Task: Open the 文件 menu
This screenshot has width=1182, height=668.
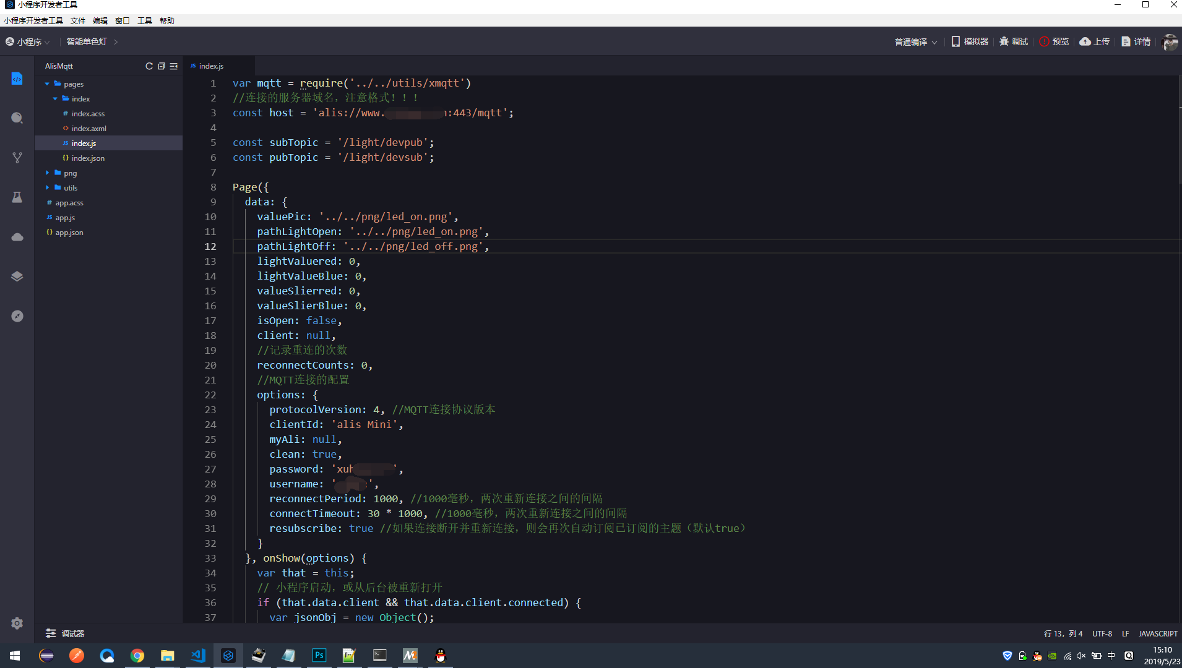Action: 78,21
